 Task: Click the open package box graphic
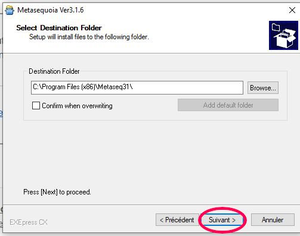284,39
